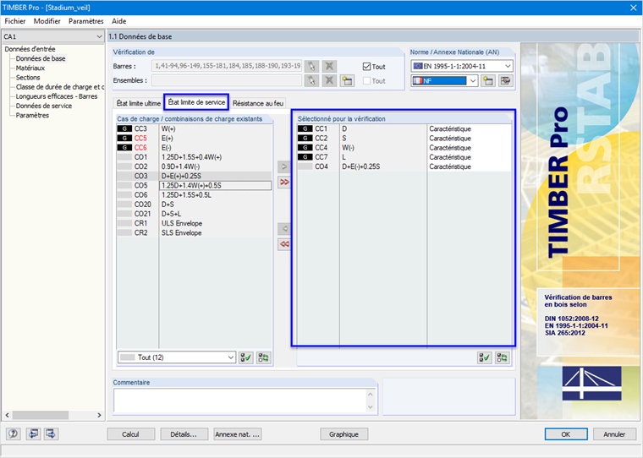
Task: Create new national annex icon
Action: coord(488,81)
